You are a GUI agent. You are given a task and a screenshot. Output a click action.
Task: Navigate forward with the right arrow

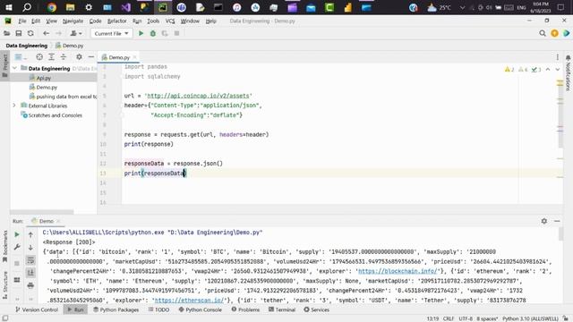tap(58, 33)
